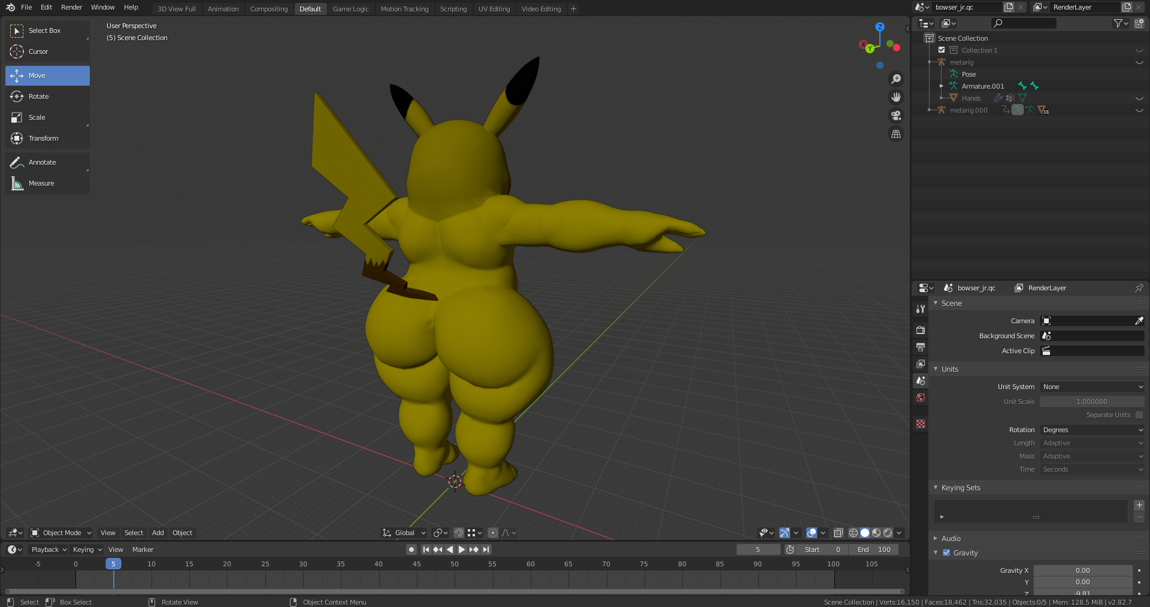Open the timeline Marker menu
The height and width of the screenshot is (607, 1150).
[143, 550]
